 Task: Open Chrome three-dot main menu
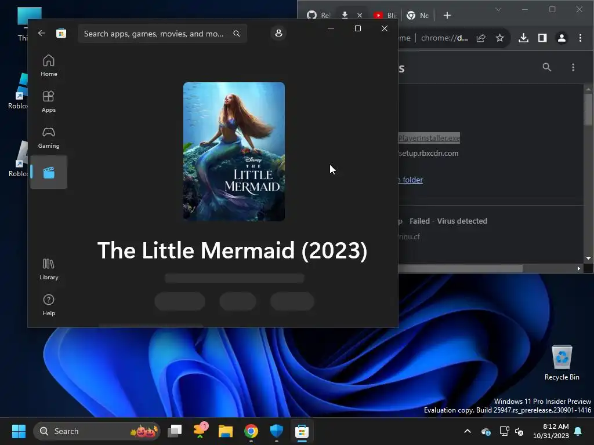580,38
